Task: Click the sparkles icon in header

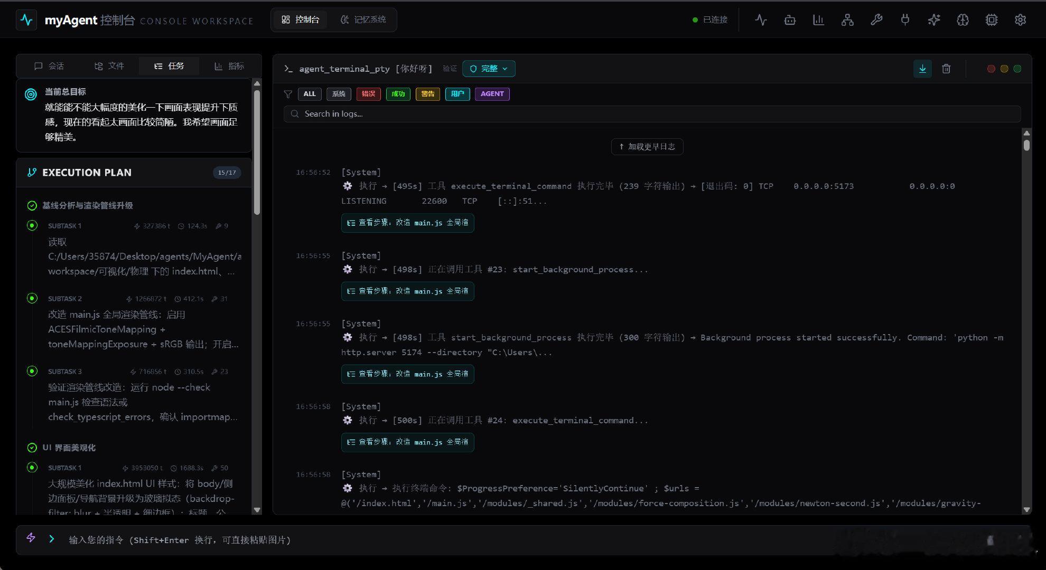Action: pos(934,20)
